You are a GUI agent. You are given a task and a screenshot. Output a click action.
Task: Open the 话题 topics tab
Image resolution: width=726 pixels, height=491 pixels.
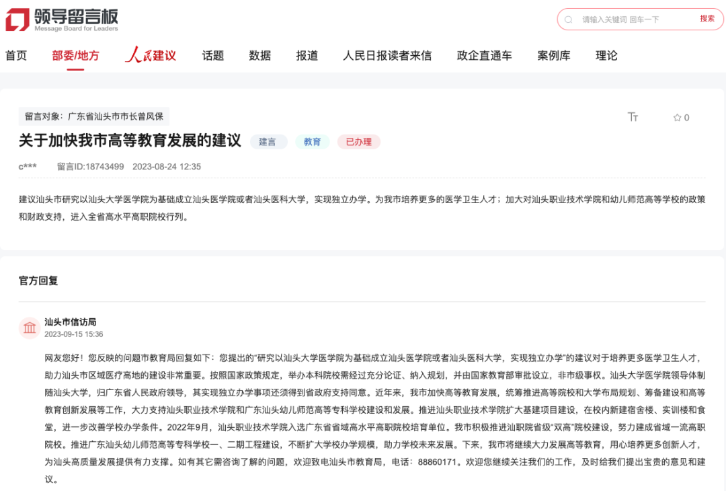point(213,56)
